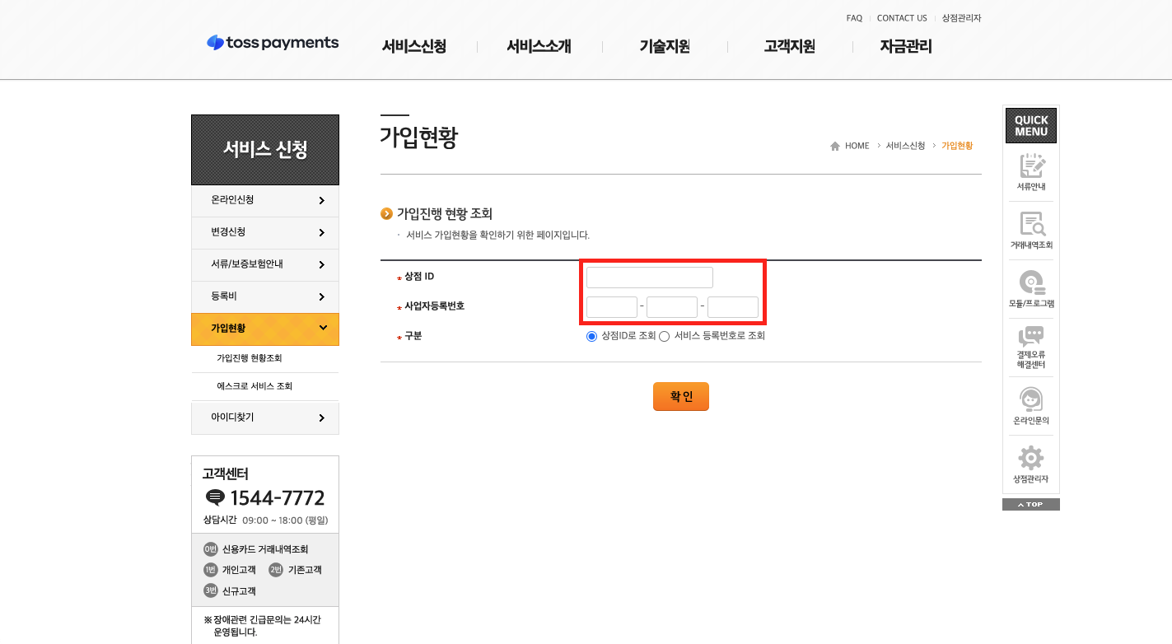Collapse the 가입현황 sidebar section
Viewport: 1172px width, 644px height.
(x=322, y=328)
